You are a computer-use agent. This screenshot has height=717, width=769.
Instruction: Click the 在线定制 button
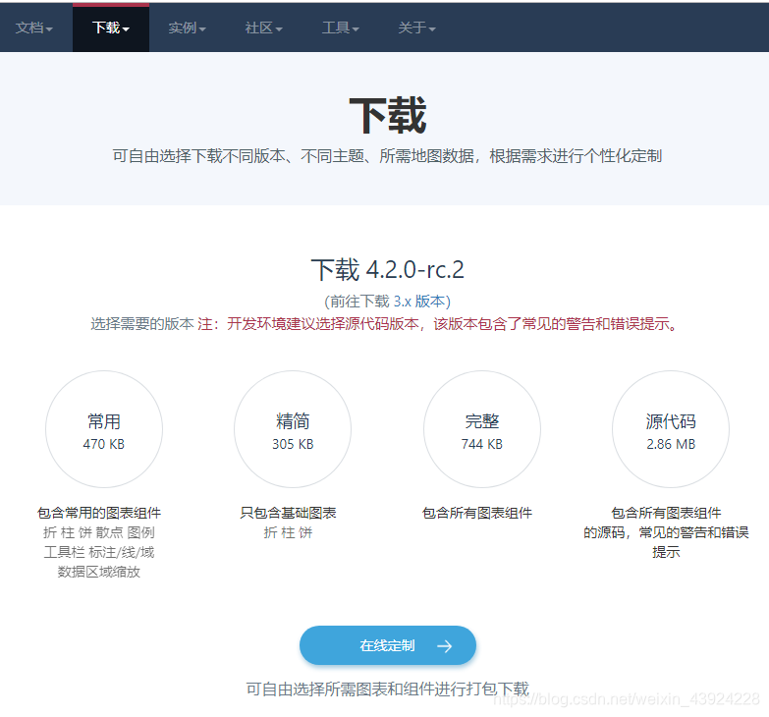388,645
